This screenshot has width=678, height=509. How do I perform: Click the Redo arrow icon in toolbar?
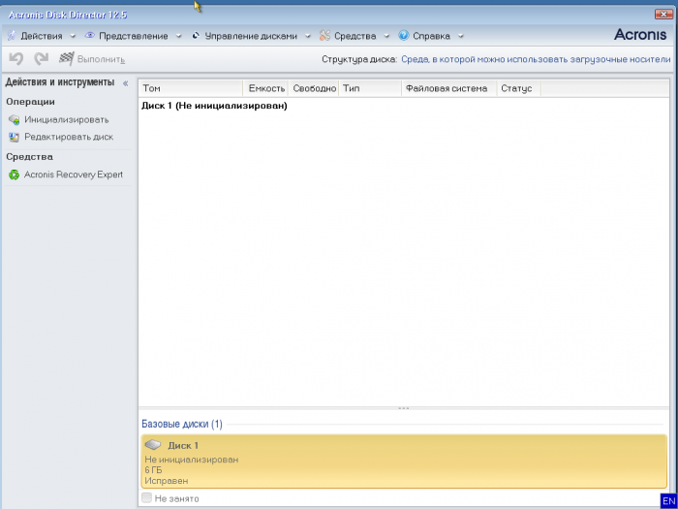41,59
